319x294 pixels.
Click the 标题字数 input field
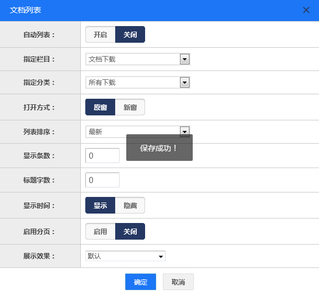[102, 180]
